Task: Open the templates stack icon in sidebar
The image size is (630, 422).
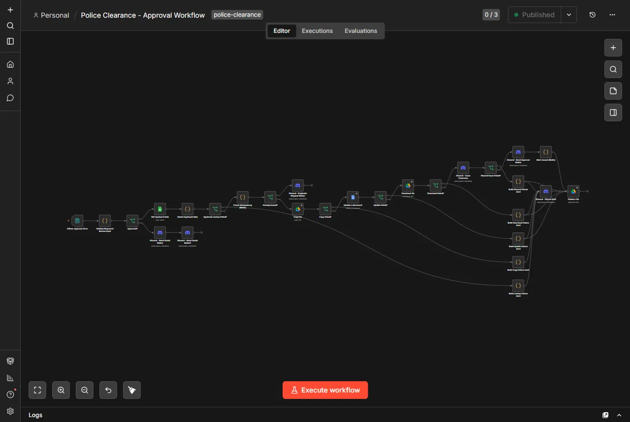Action: (10, 361)
